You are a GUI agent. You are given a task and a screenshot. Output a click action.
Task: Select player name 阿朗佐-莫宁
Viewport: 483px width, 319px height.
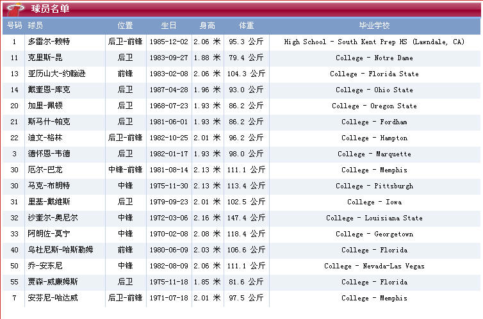coord(49,234)
